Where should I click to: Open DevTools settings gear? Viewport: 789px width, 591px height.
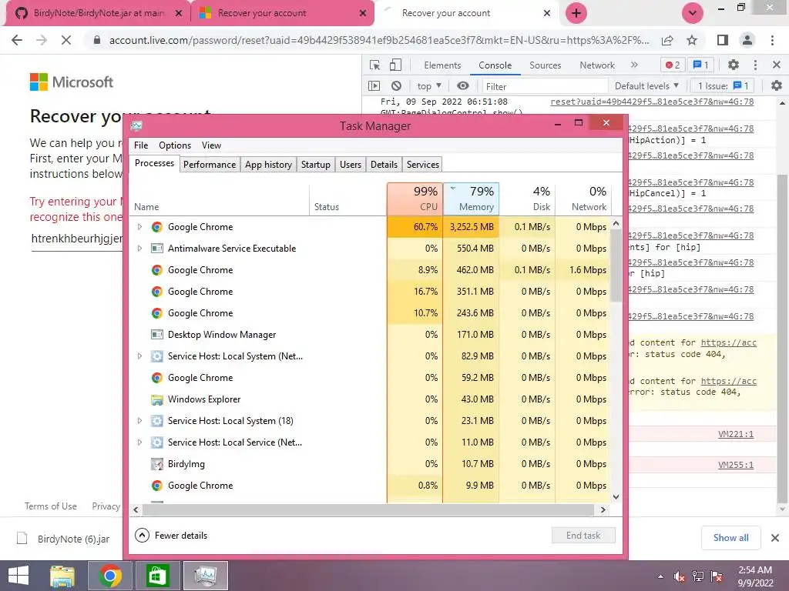pos(734,65)
